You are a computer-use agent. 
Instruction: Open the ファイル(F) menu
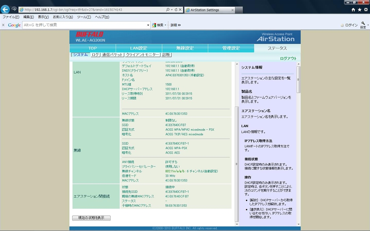[11, 17]
